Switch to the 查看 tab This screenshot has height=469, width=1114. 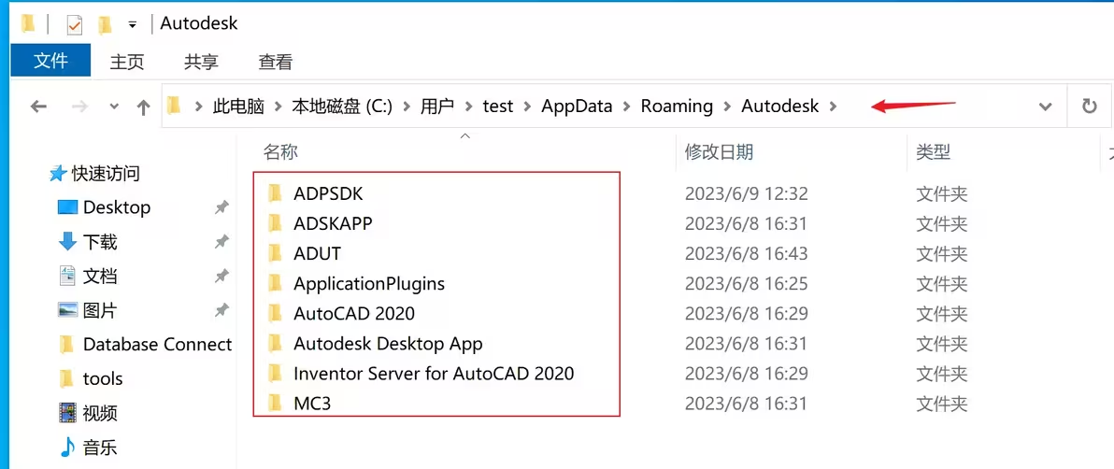click(x=275, y=62)
